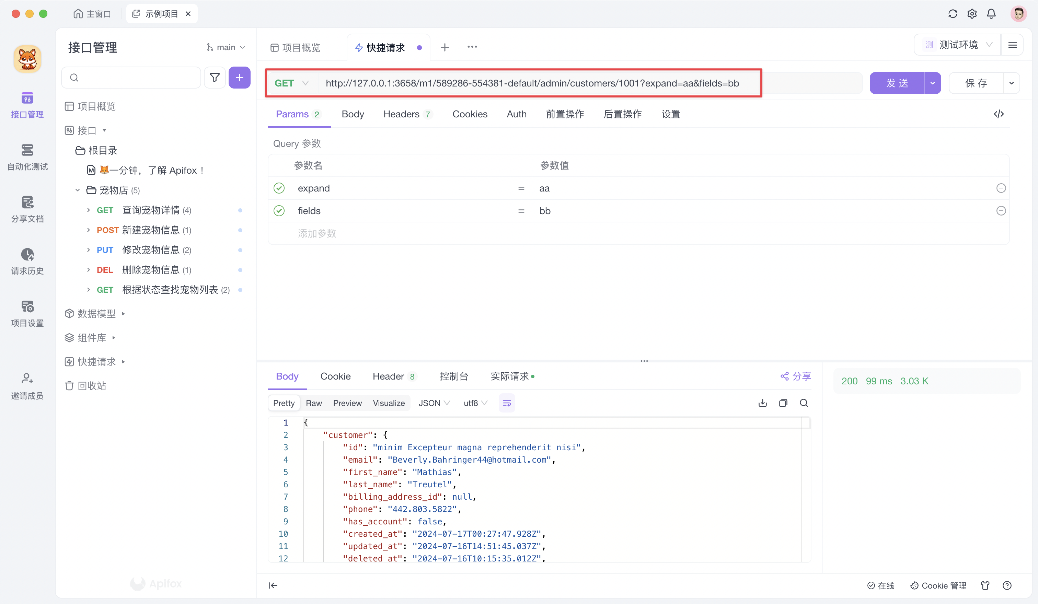Toggle line wrapping in the response viewer
This screenshot has height=604, width=1038.
507,403
